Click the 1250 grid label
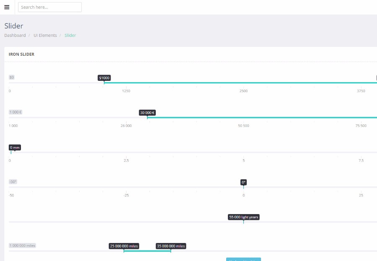 point(126,91)
